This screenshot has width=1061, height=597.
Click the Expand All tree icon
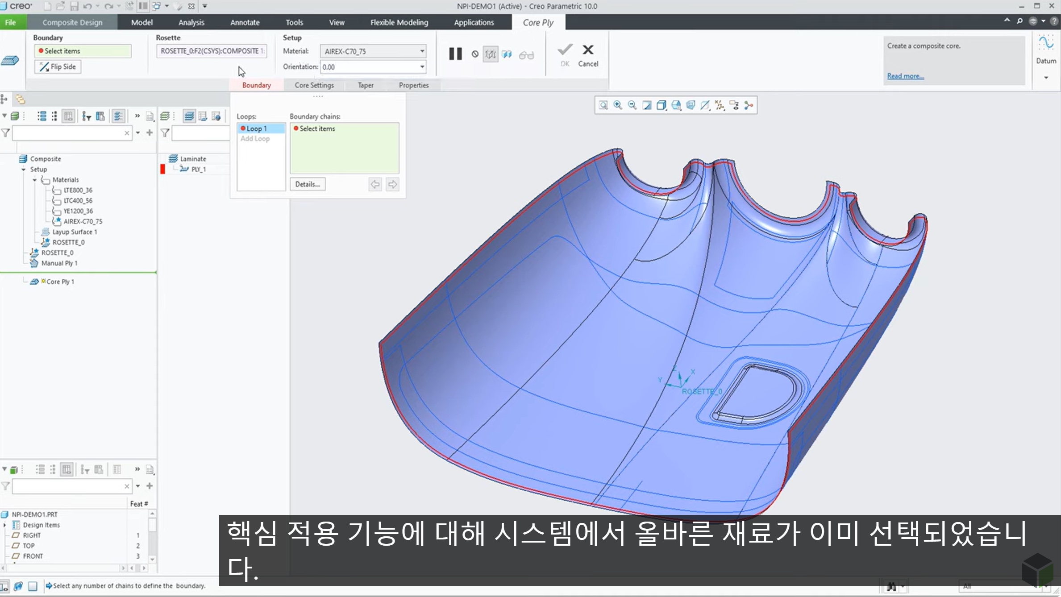click(42, 116)
